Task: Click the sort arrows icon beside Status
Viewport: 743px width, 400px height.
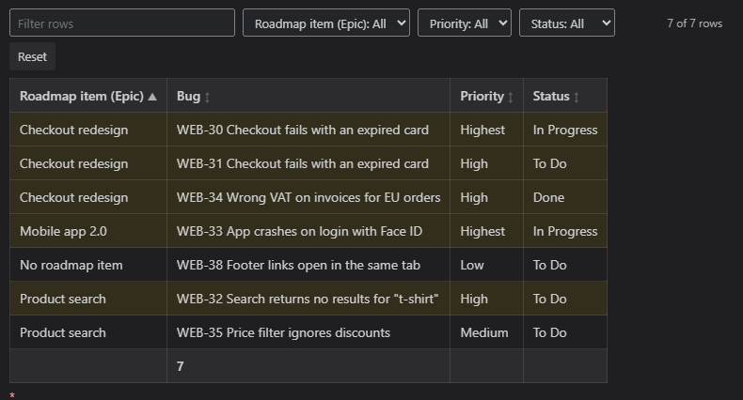Action: (x=577, y=97)
